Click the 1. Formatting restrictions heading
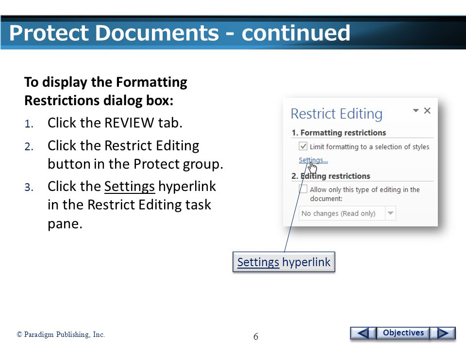 (x=339, y=133)
